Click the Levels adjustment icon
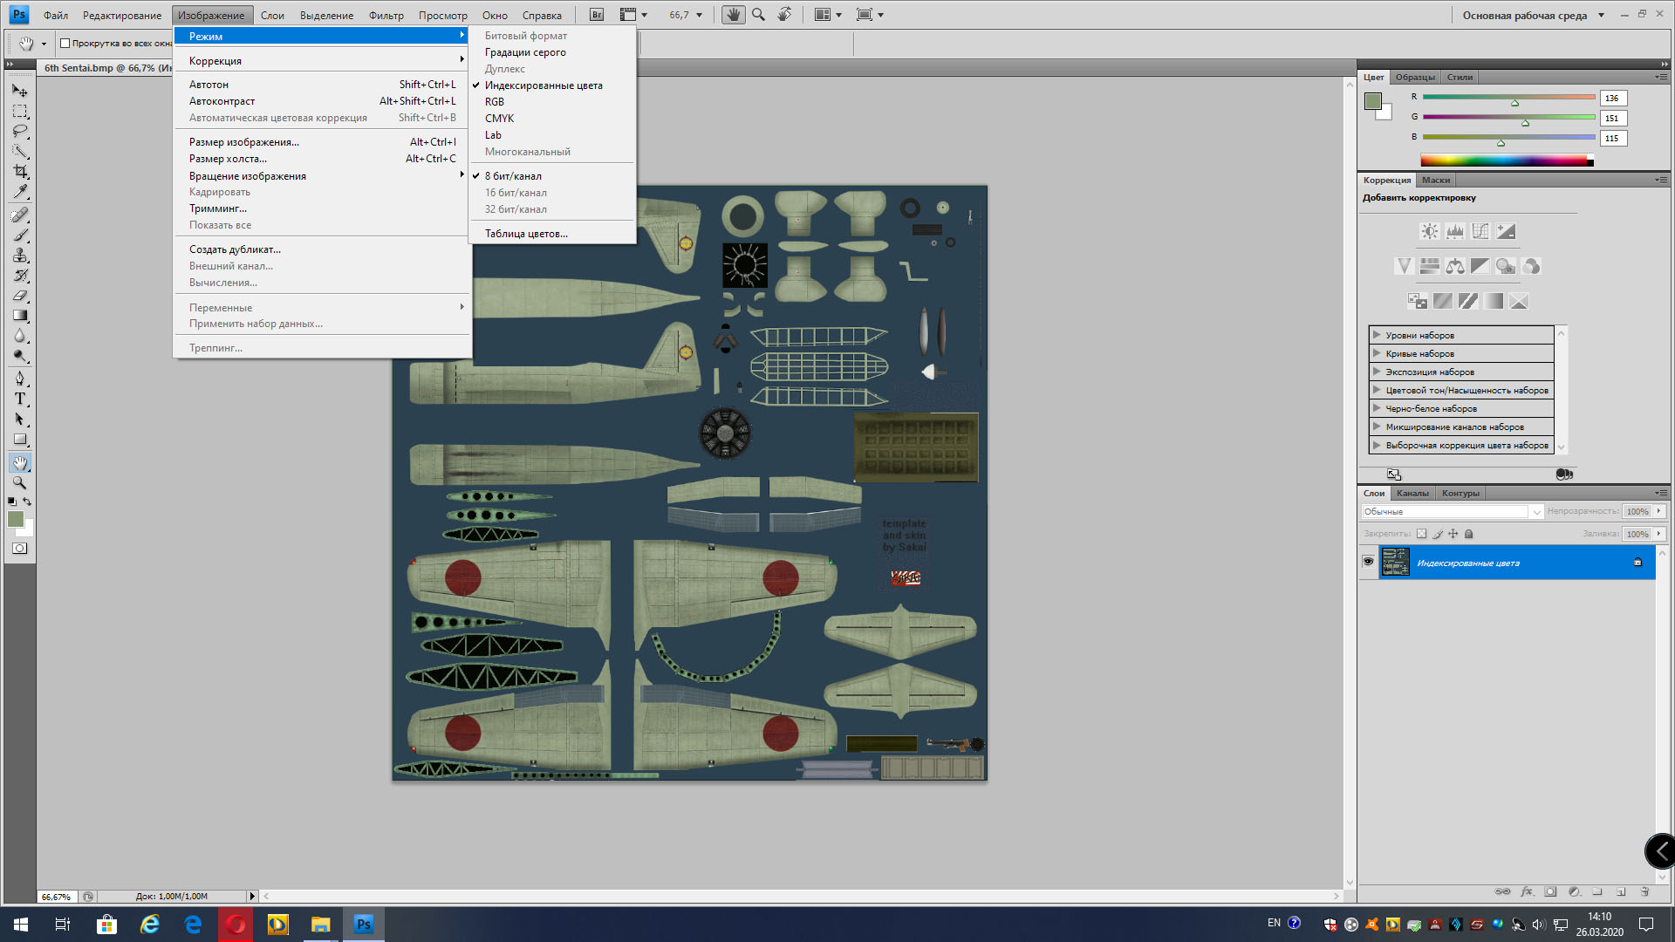1675x942 pixels. pyautogui.click(x=1454, y=231)
